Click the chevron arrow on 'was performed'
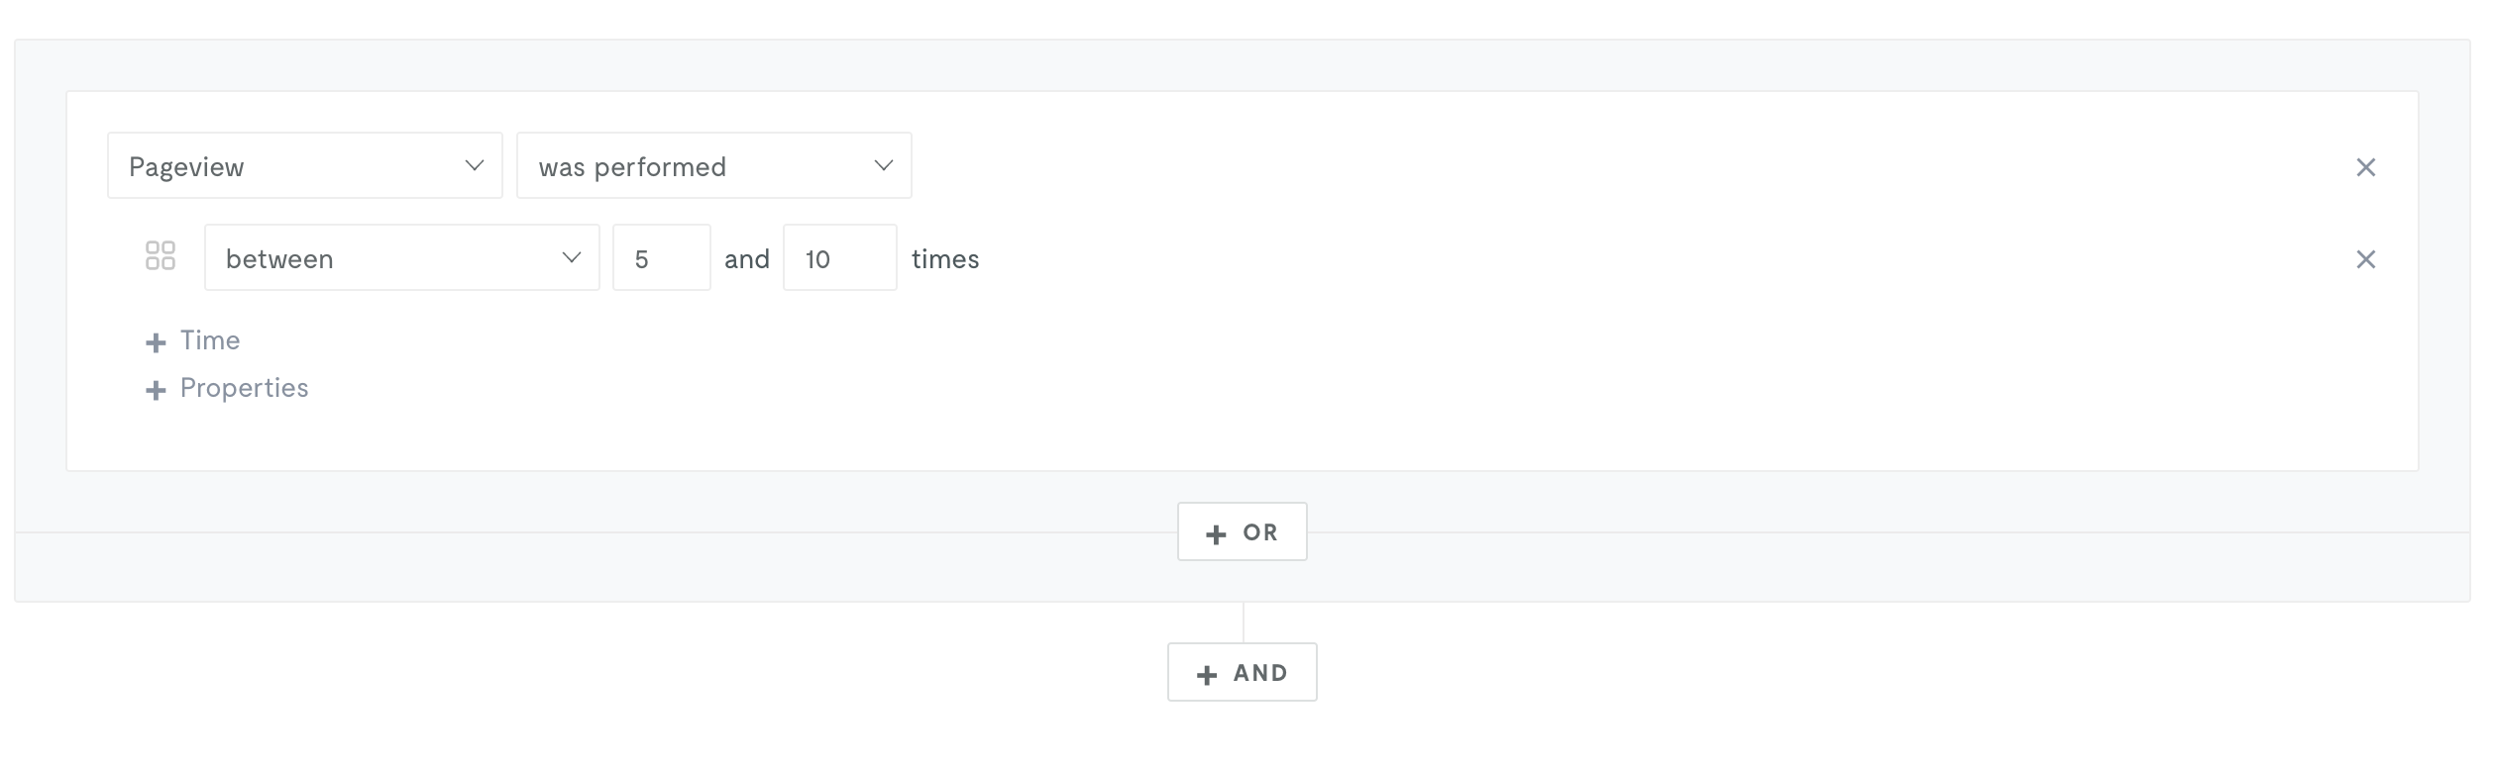This screenshot has width=2493, height=766. (884, 165)
